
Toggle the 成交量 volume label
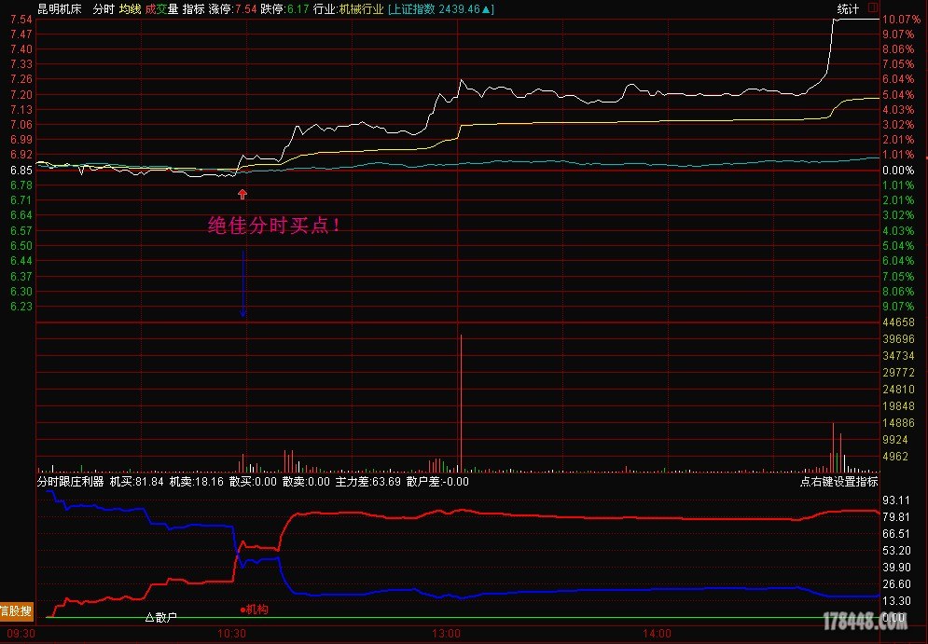point(161,9)
